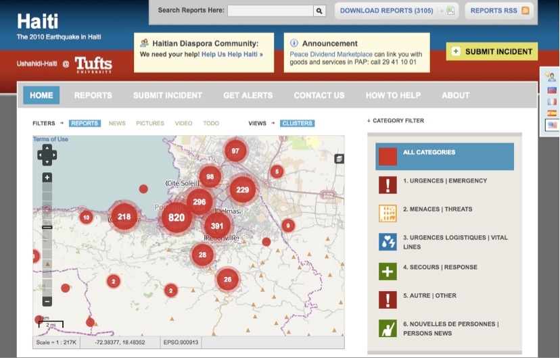Go to the How To Help tab
Viewport: 560px width, 358px height.
tap(393, 95)
